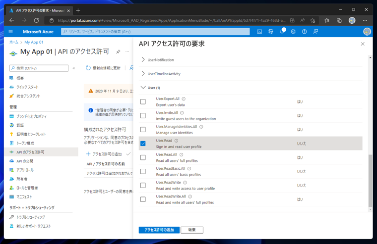Show info for User.ReadWrite.All permission
Screen dimensions: 377x244
tap(190, 196)
